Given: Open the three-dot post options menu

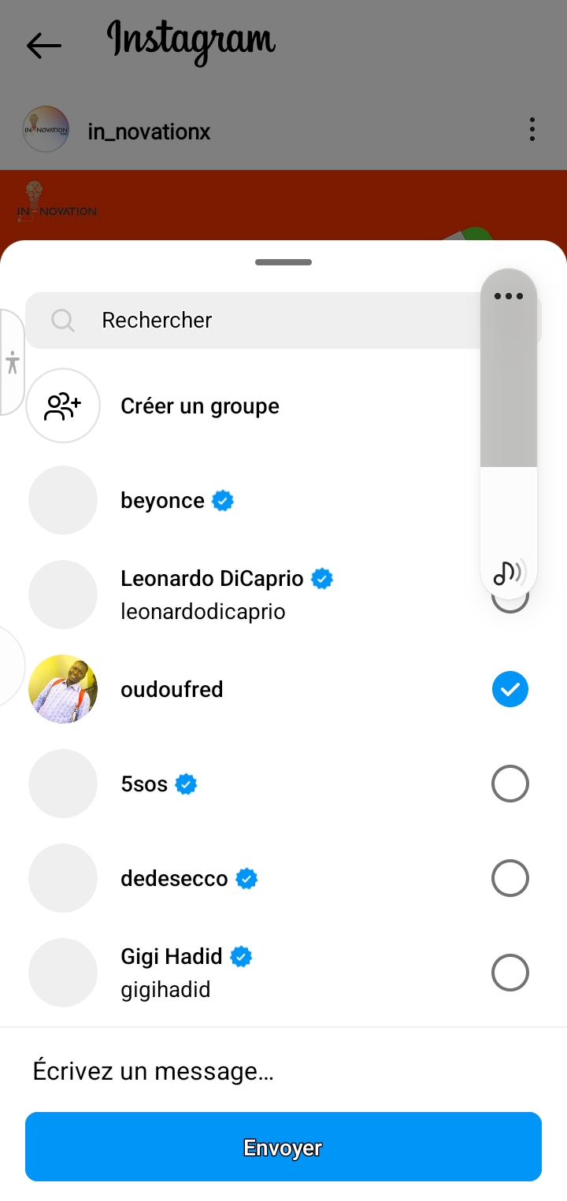Looking at the screenshot, I should click(532, 129).
